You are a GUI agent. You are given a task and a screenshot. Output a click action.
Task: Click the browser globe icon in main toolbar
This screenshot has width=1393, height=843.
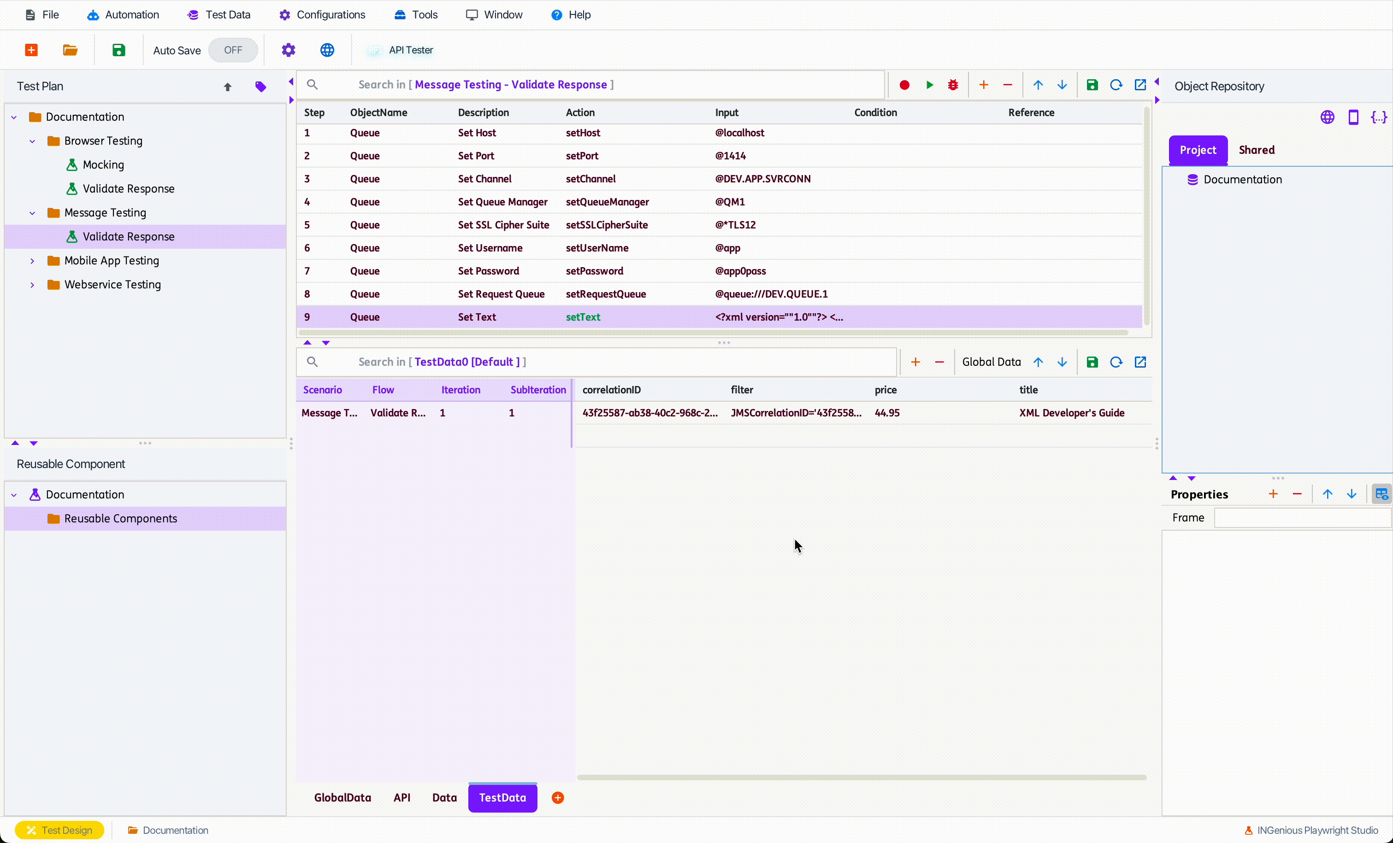click(327, 50)
